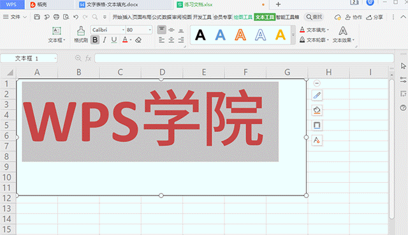
Task: Click the formula bar input field
Action: tap(244, 58)
